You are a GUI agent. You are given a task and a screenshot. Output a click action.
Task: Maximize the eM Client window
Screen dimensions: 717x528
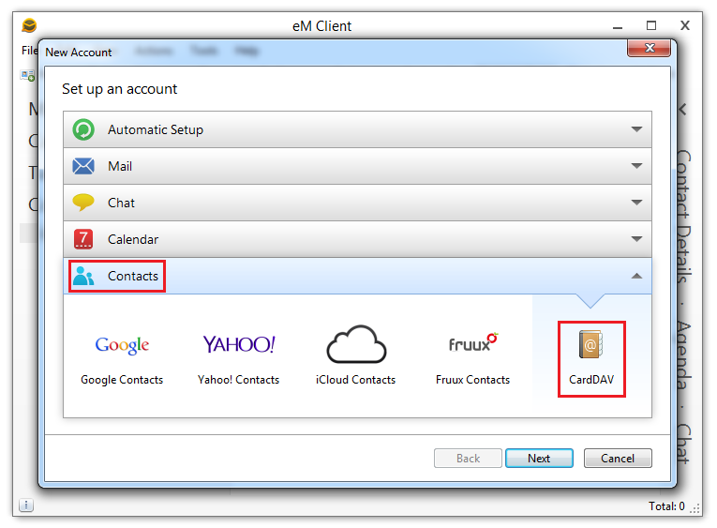(651, 25)
